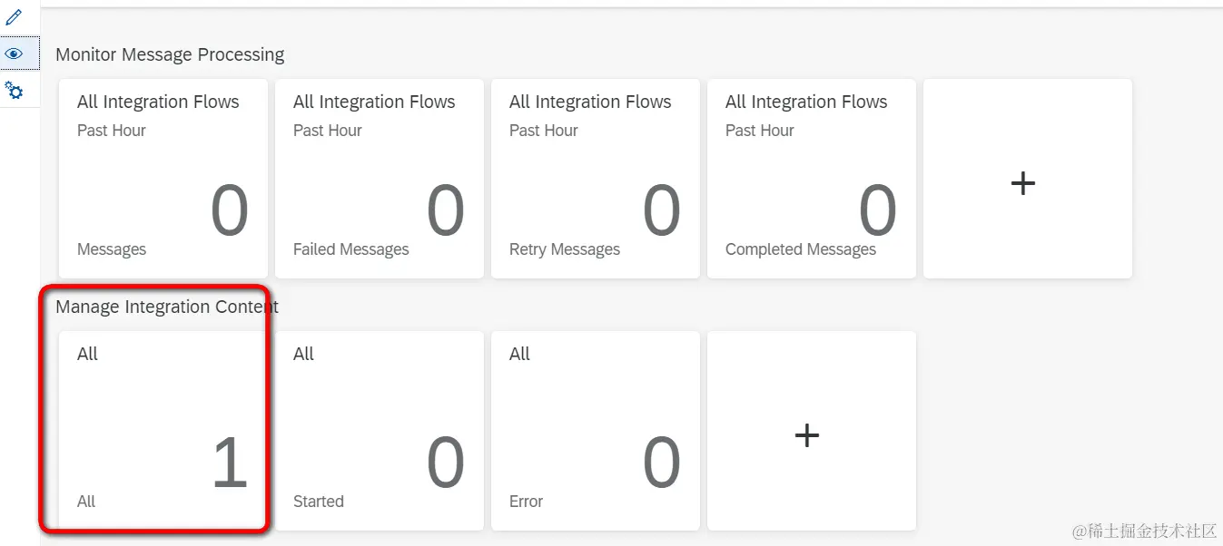Open the Messages tile for All Integration Flows
This screenshot has height=546, width=1223.
click(163, 180)
